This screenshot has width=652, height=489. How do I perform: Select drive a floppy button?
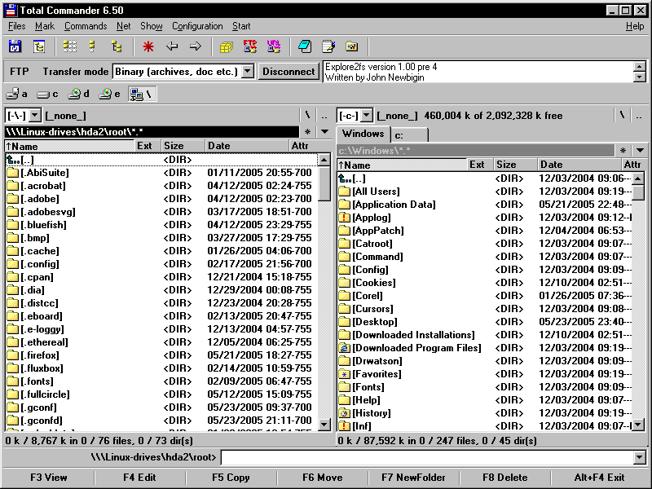[17, 95]
